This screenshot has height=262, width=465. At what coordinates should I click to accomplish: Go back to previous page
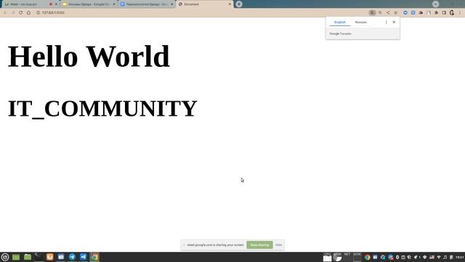tap(5, 13)
